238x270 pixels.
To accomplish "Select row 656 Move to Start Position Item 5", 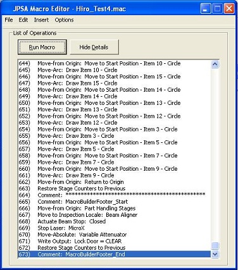I will pos(115,142).
